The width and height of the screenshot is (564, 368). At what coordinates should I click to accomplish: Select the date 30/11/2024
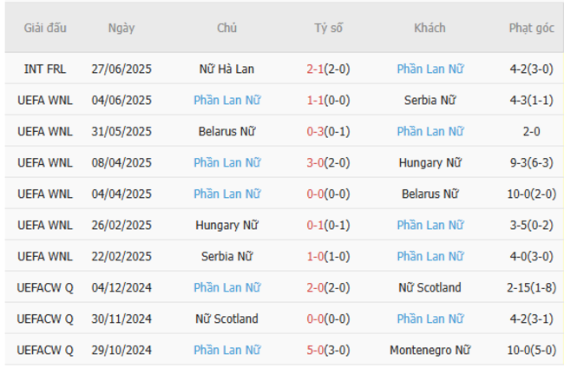coord(121,319)
